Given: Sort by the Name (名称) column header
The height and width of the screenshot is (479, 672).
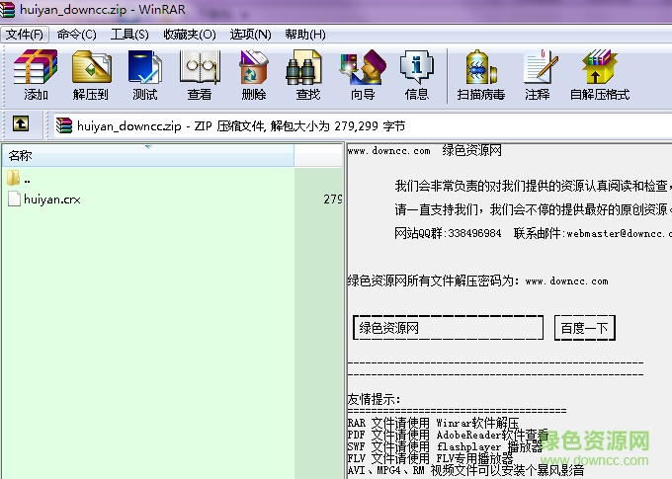Looking at the screenshot, I should pos(148,155).
